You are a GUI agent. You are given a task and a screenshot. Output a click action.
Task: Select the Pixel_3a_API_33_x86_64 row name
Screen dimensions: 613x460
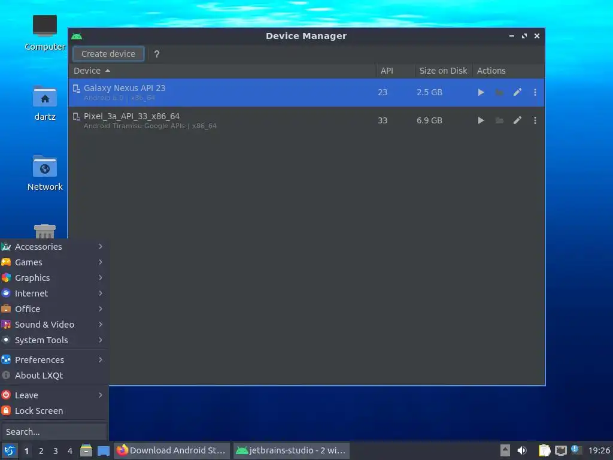pos(131,116)
